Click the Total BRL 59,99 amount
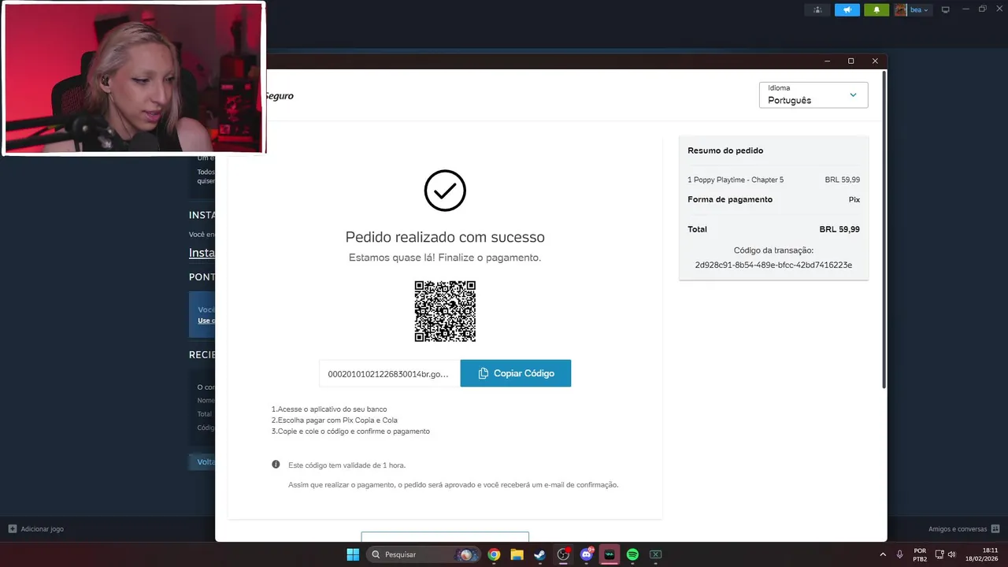 point(839,229)
